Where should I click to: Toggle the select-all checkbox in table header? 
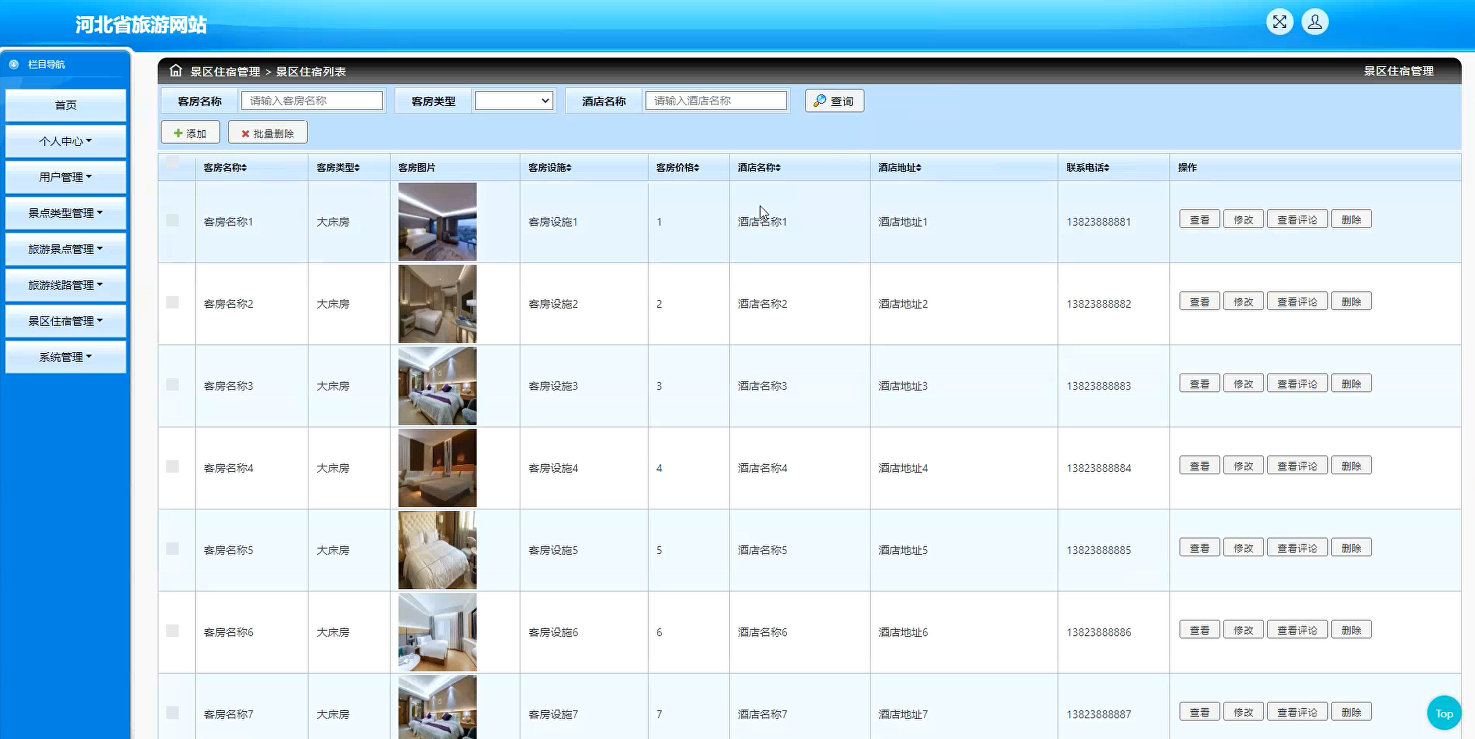172,162
